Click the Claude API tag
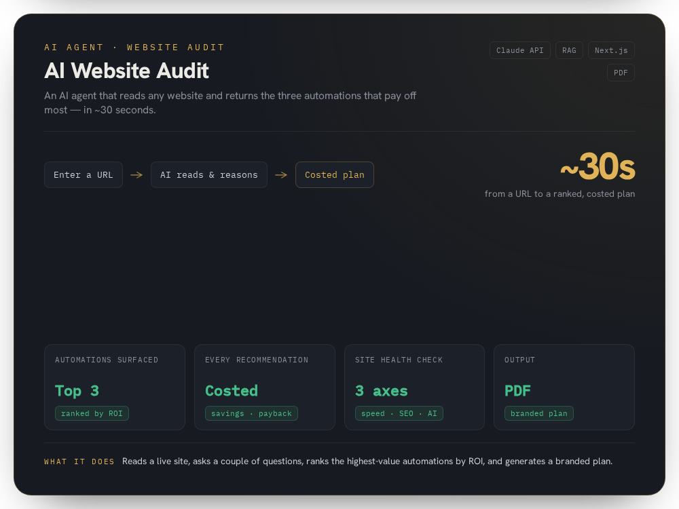The image size is (679, 509). click(x=519, y=50)
